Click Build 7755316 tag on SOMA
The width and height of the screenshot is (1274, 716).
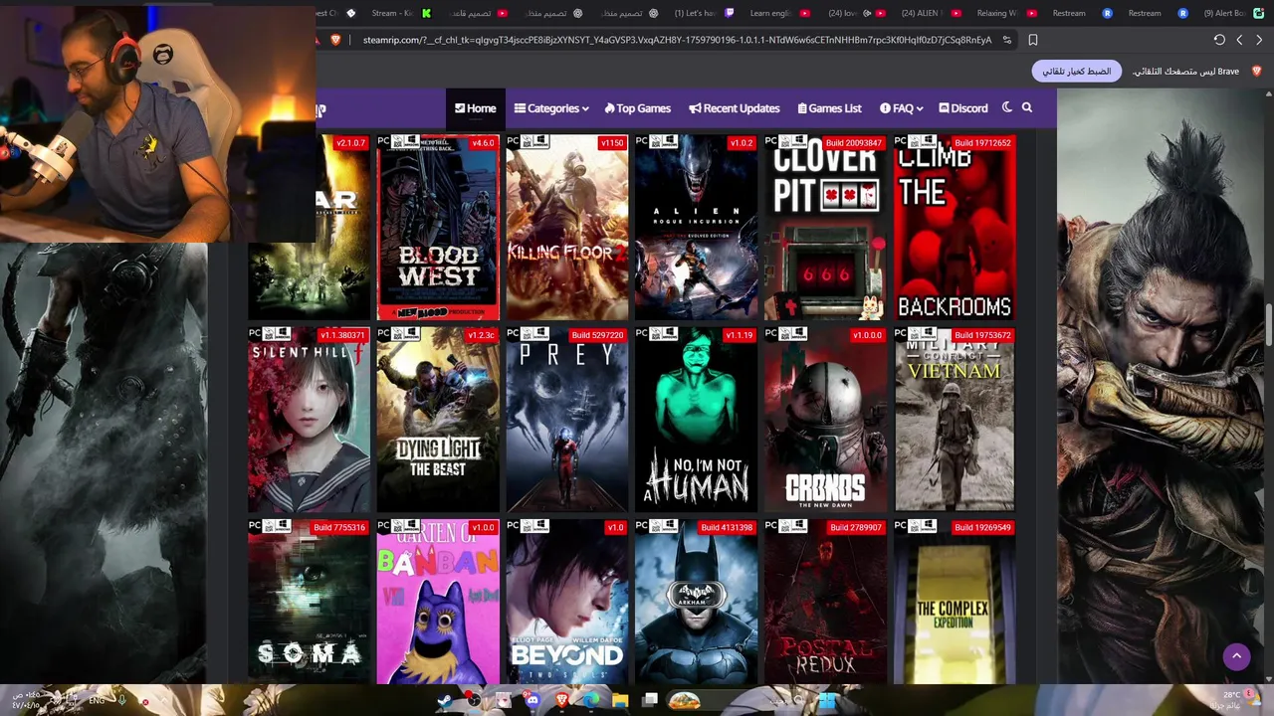[x=338, y=527]
